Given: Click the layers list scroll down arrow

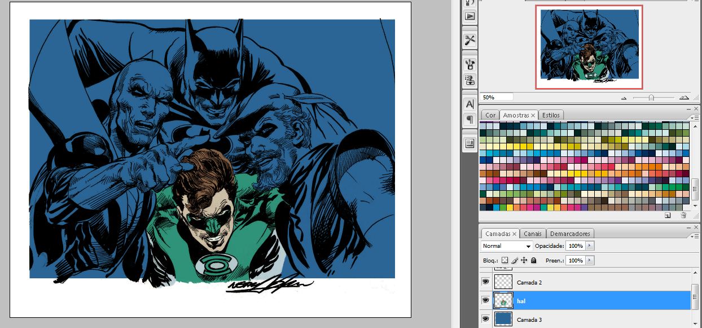Looking at the screenshot, I should pos(695,325).
